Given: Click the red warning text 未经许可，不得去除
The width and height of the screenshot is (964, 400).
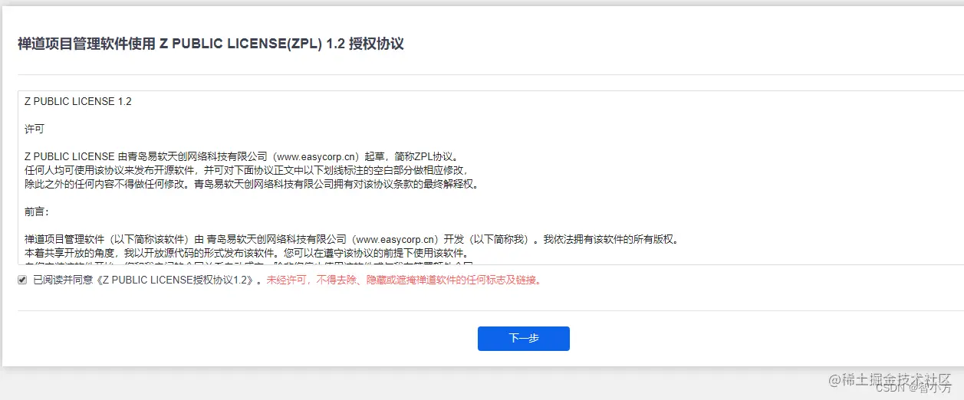Looking at the screenshot, I should [x=405, y=280].
